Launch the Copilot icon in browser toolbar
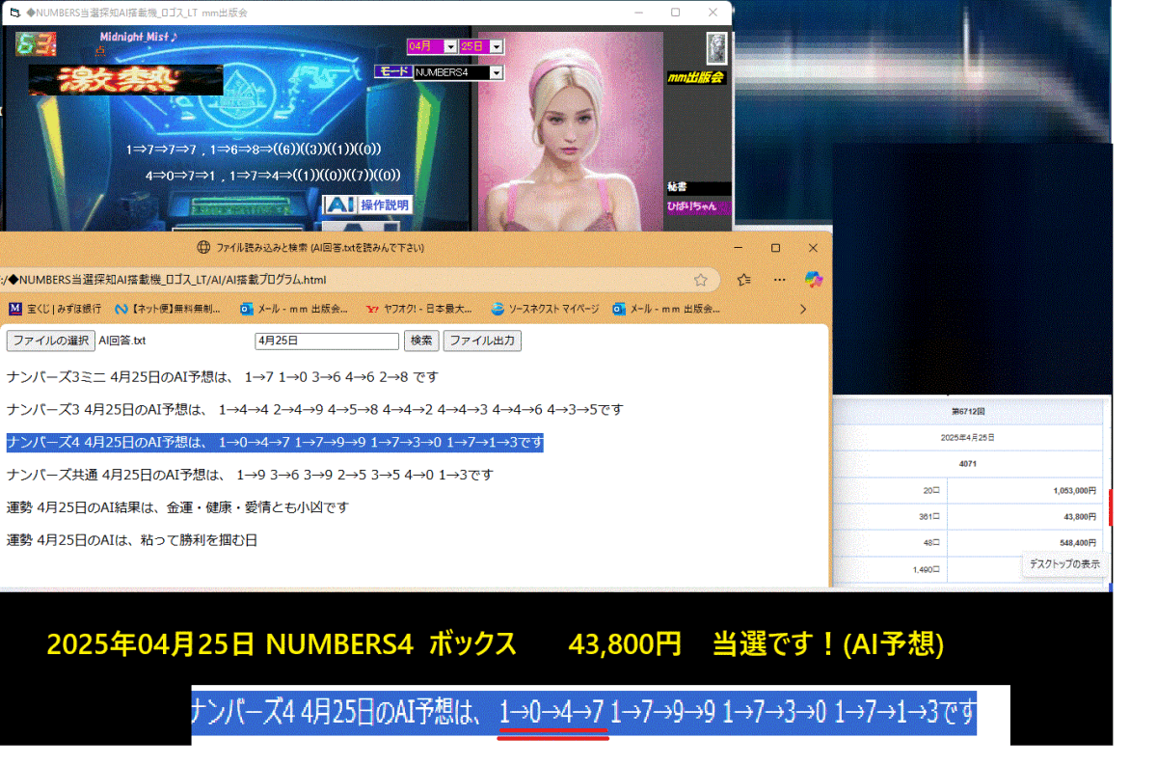Image resolution: width=1157 pixels, height=765 pixels. (814, 280)
